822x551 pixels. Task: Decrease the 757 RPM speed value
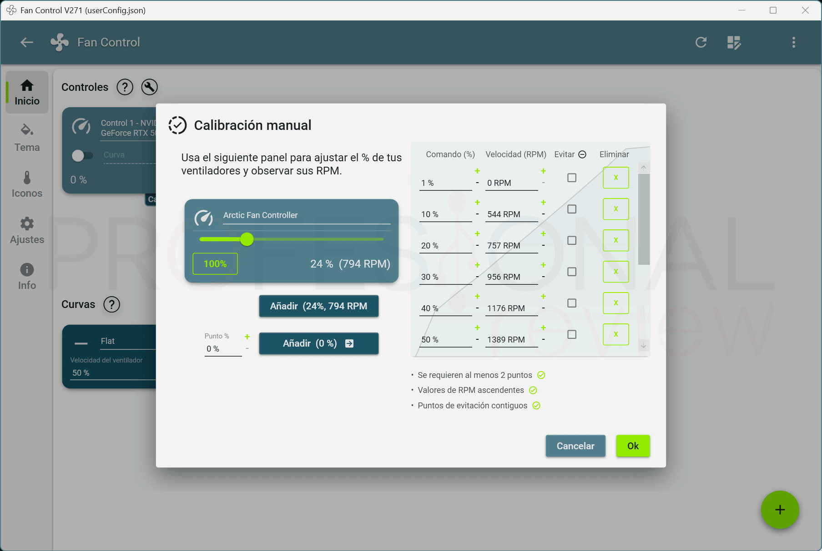tap(543, 245)
